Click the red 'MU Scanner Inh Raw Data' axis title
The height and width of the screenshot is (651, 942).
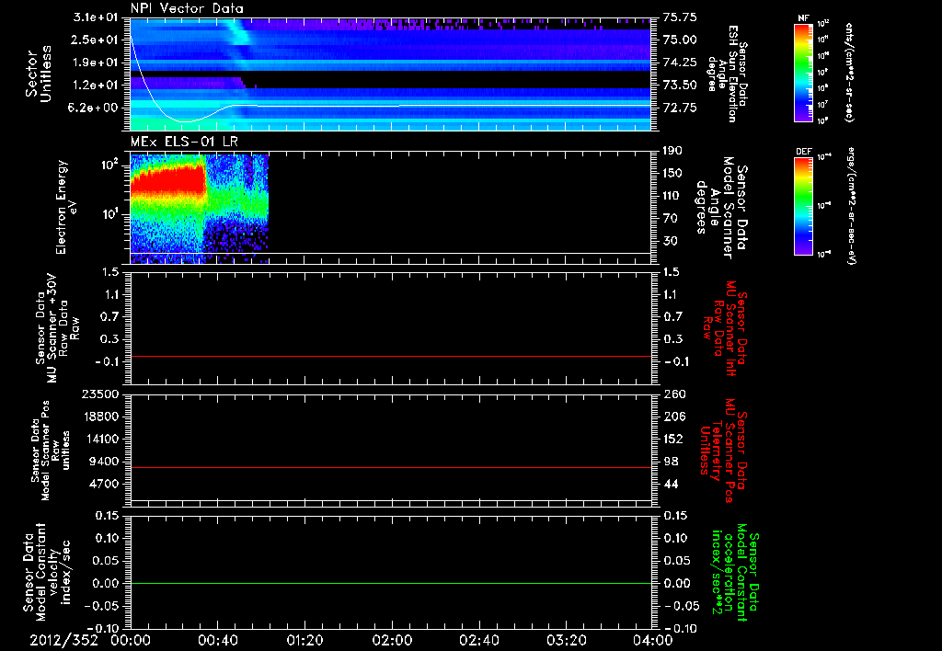click(x=725, y=328)
